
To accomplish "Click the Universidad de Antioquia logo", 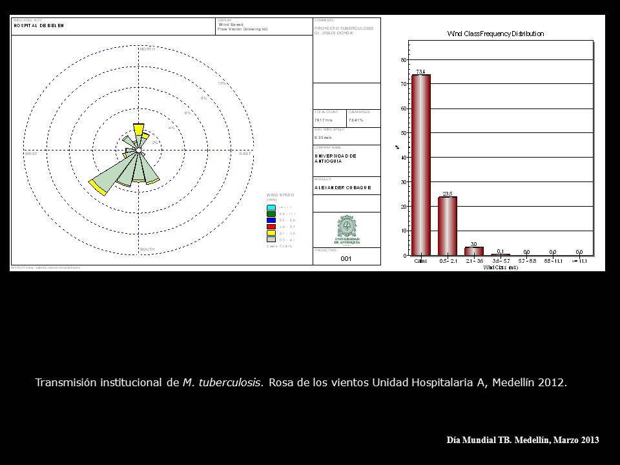I will [x=347, y=231].
